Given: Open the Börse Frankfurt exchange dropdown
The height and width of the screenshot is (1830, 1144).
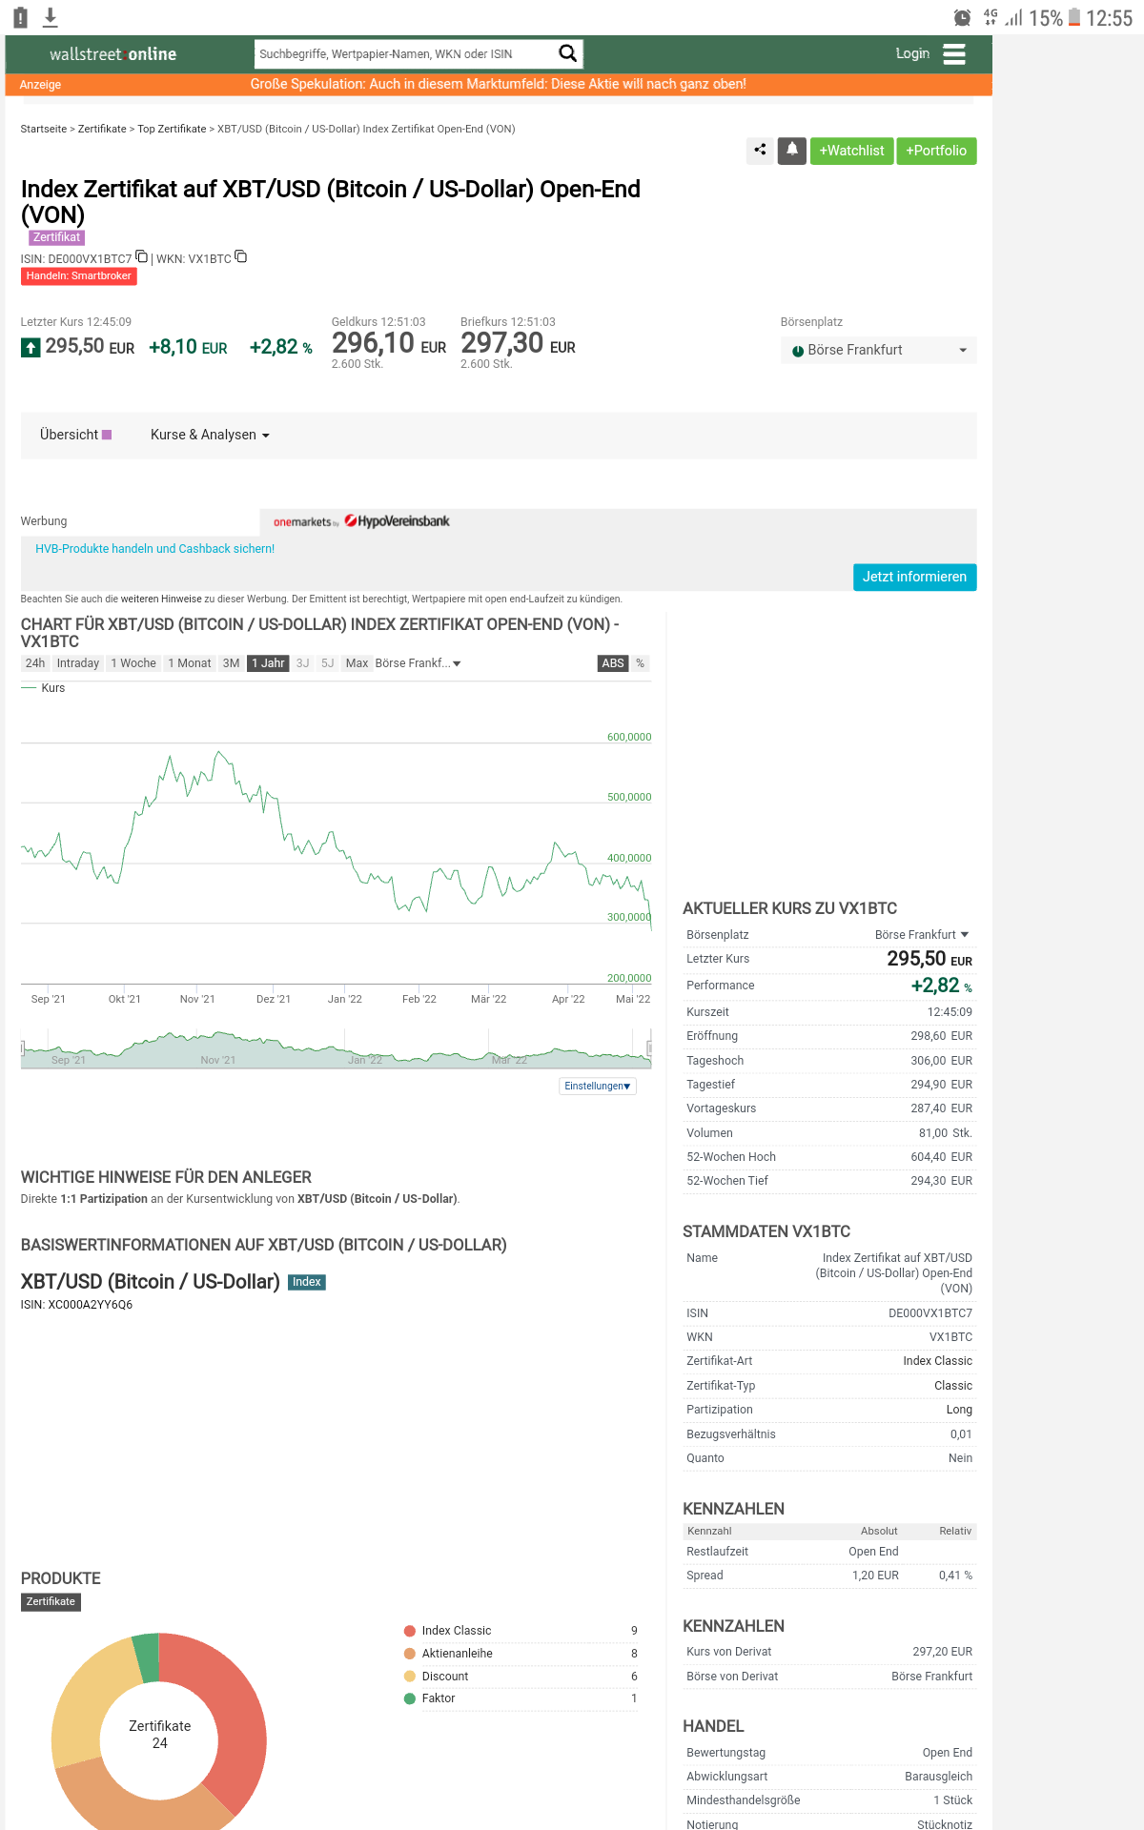Looking at the screenshot, I should 878,350.
